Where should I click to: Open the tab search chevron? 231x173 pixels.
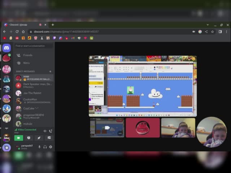208,25
